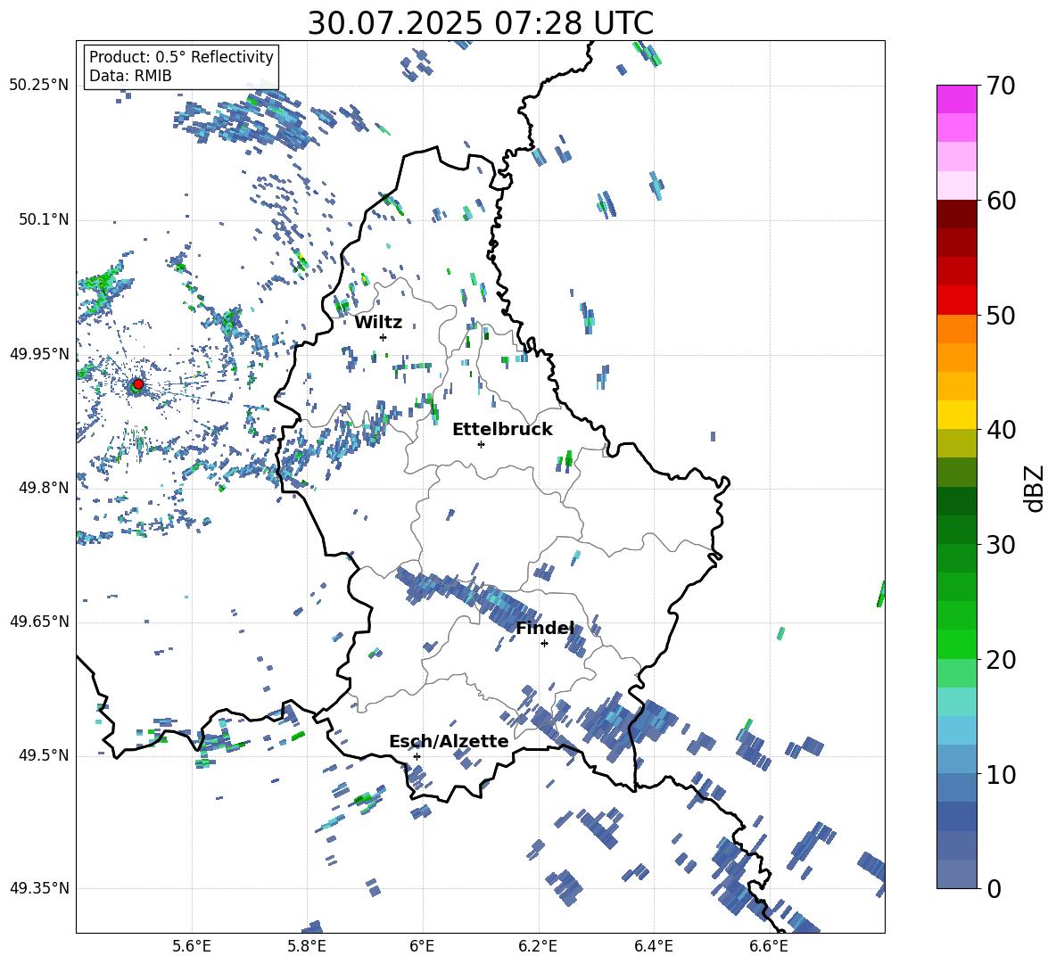The height and width of the screenshot is (964, 1056).
Task: Click the 6.4°E longitude label
Action: point(653,946)
